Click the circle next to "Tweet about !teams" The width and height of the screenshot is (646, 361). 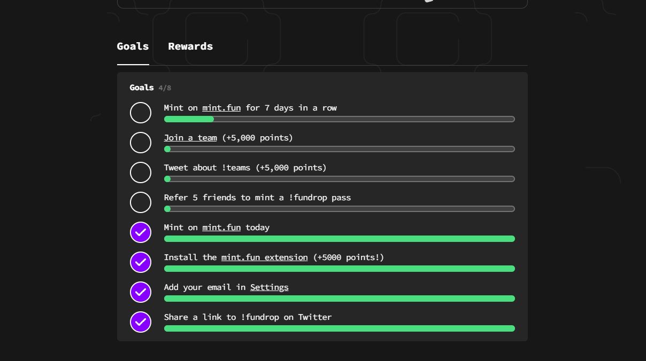click(x=141, y=172)
